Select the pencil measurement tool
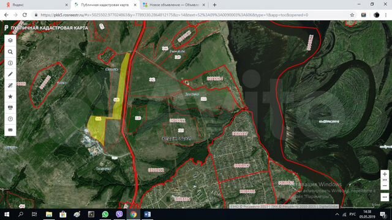The height and width of the screenshot is (220, 392). (x=10, y=74)
